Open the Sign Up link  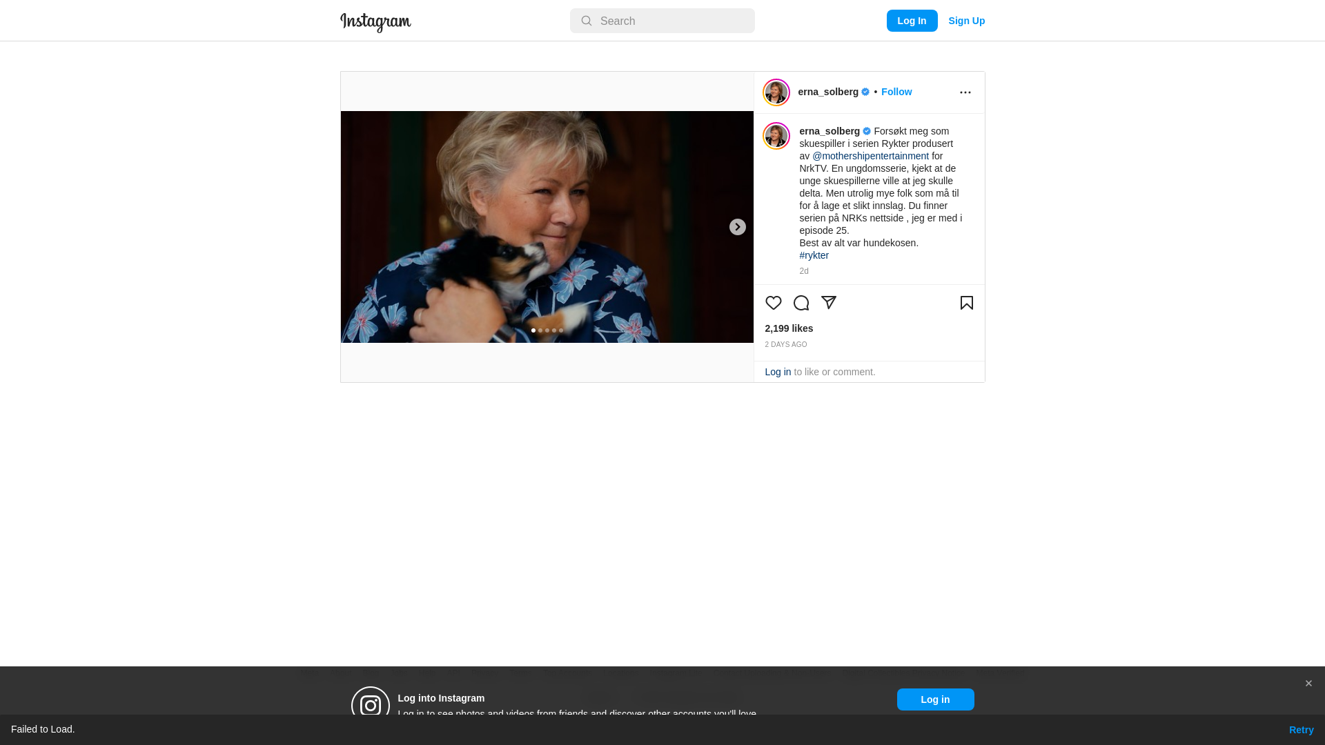coord(966,21)
